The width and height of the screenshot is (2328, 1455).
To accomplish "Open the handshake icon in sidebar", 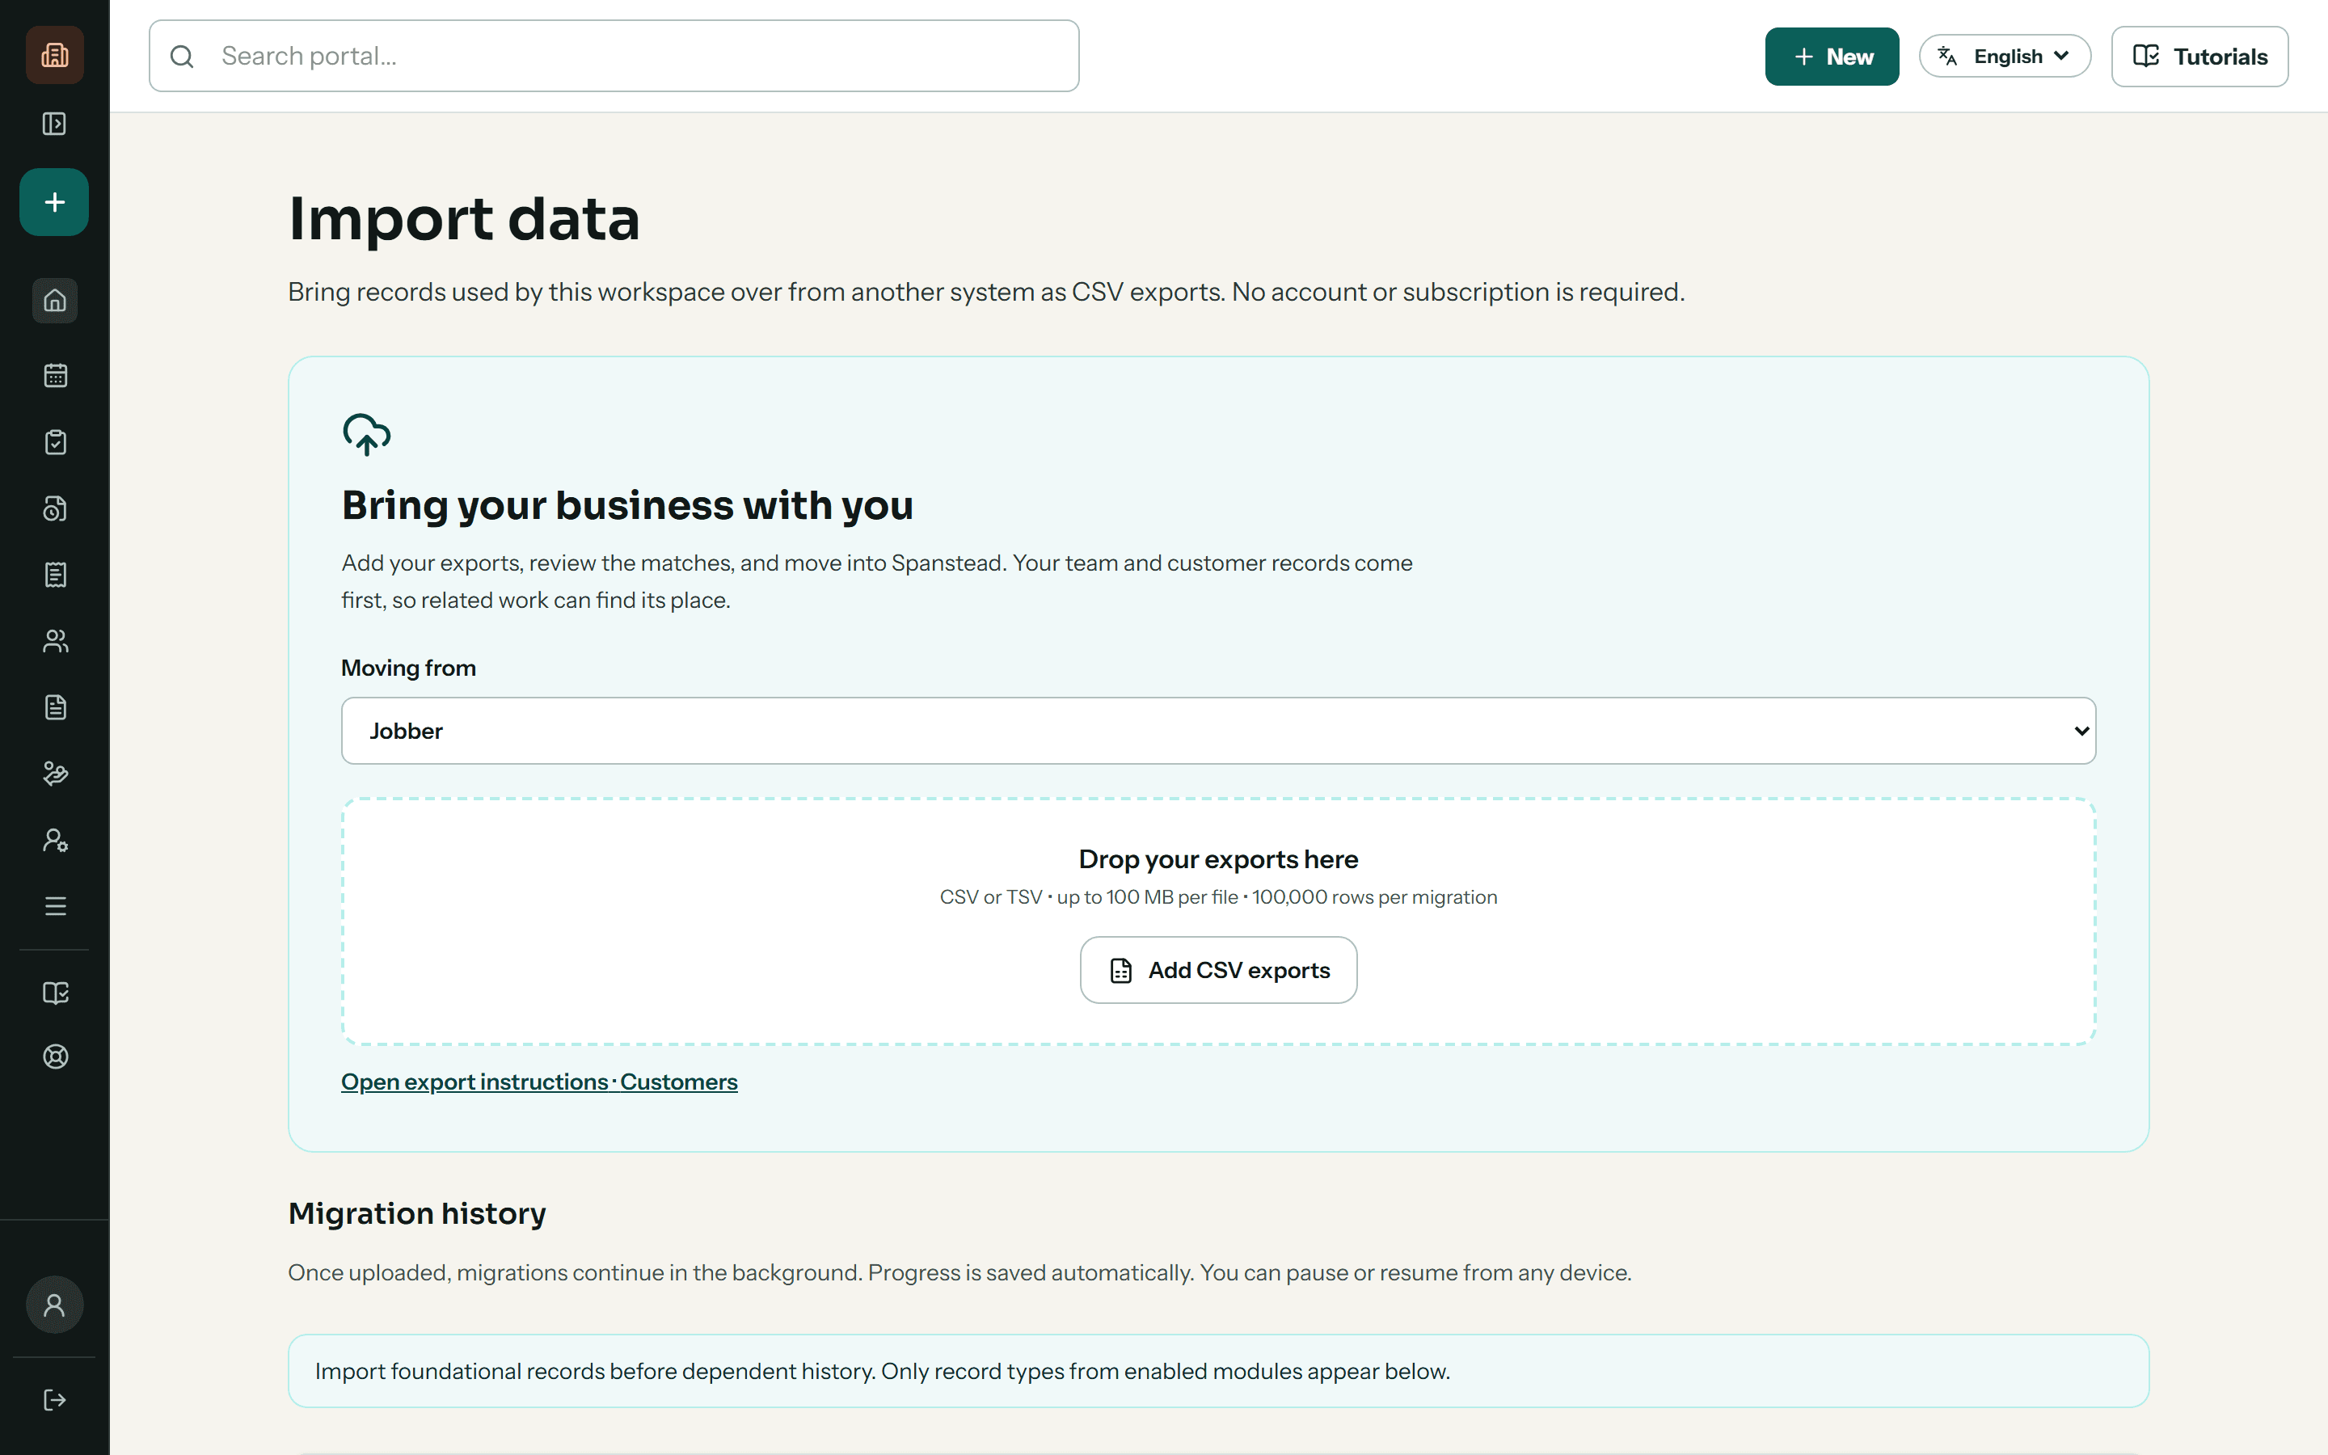I will click(x=55, y=774).
